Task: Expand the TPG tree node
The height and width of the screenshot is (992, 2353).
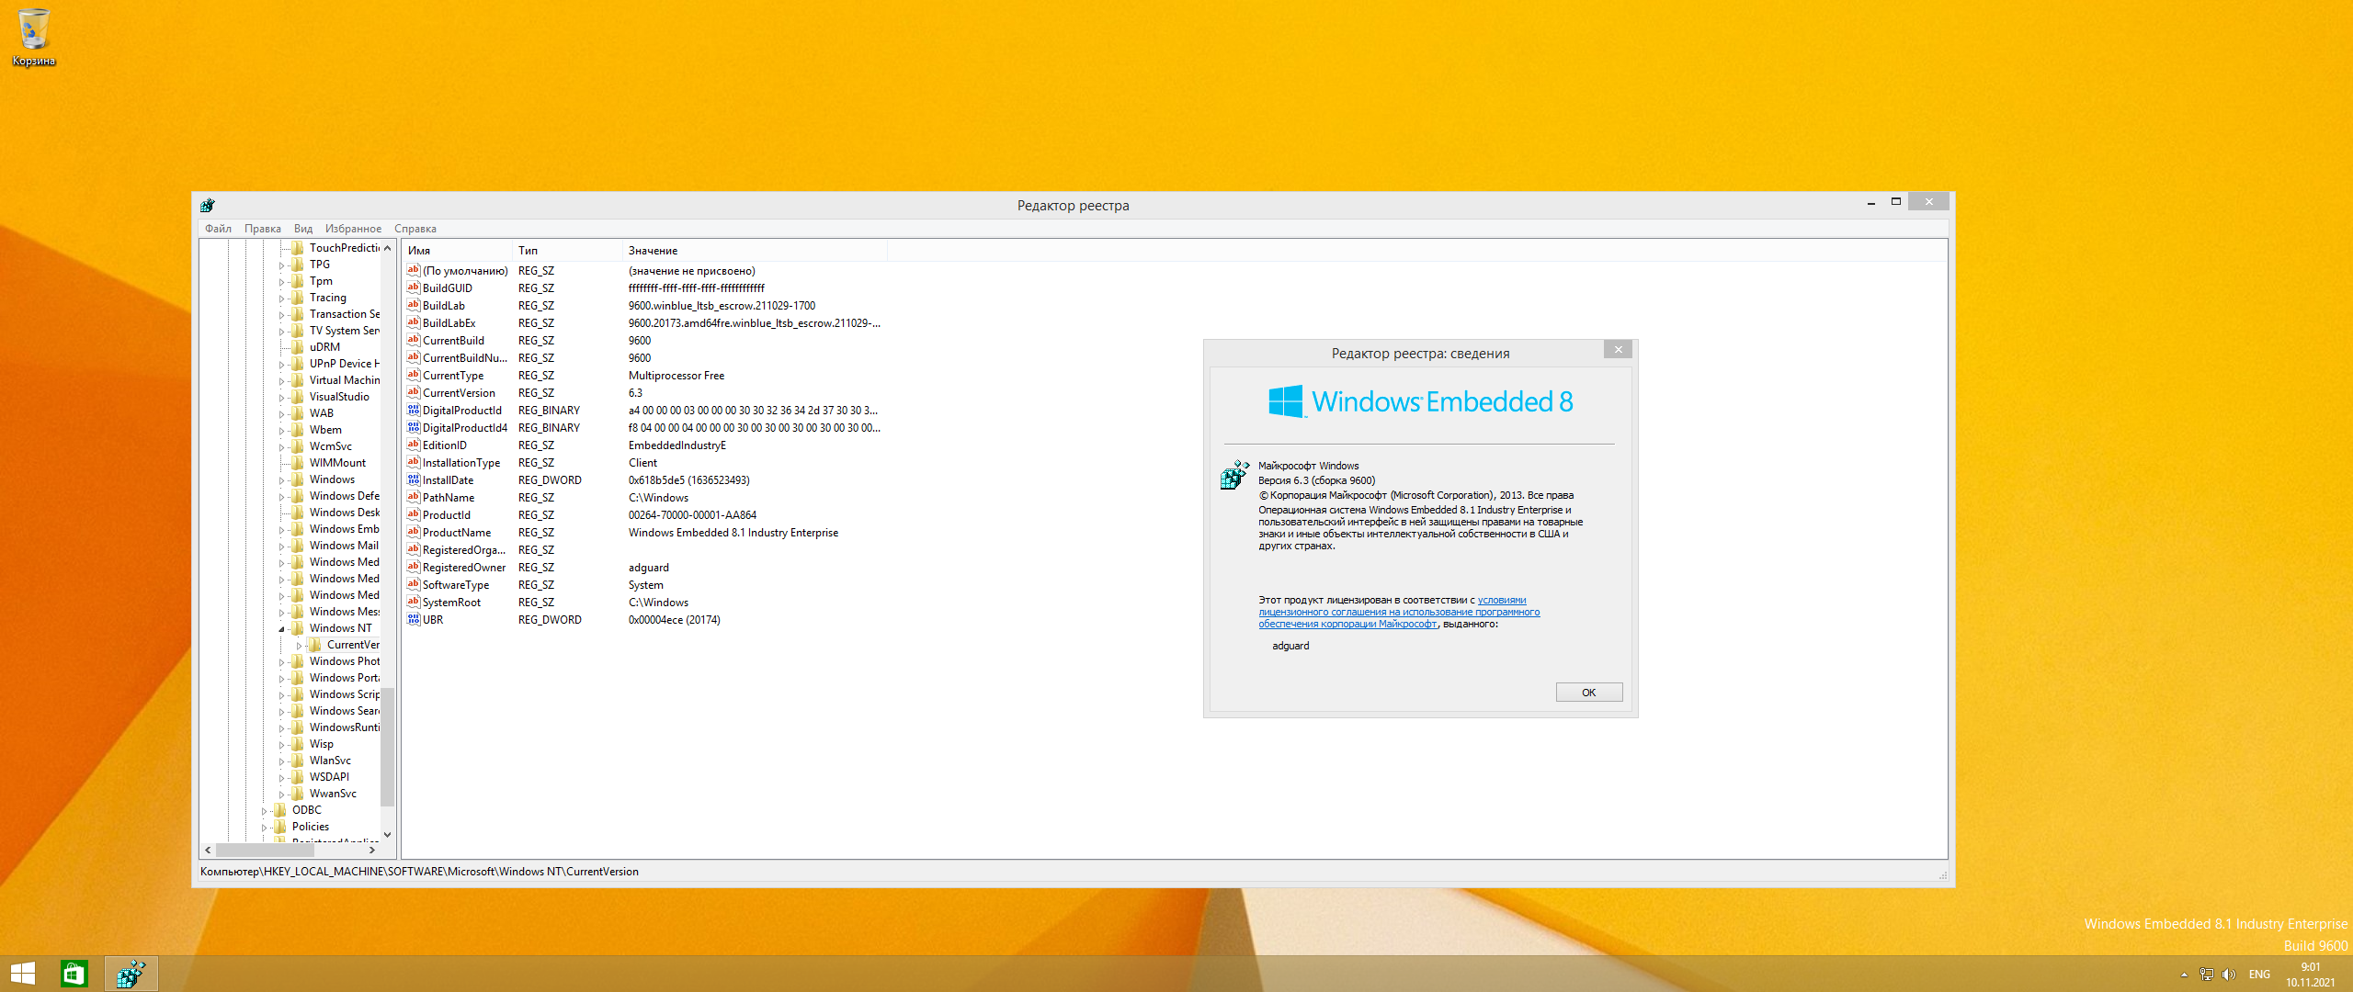Action: coord(281,265)
